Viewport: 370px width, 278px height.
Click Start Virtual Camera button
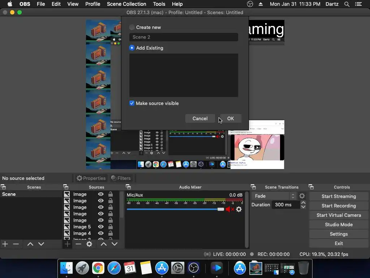point(339,215)
